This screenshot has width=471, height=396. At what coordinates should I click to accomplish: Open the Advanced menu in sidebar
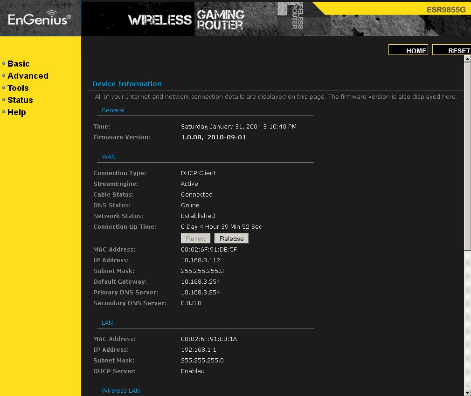tap(28, 75)
